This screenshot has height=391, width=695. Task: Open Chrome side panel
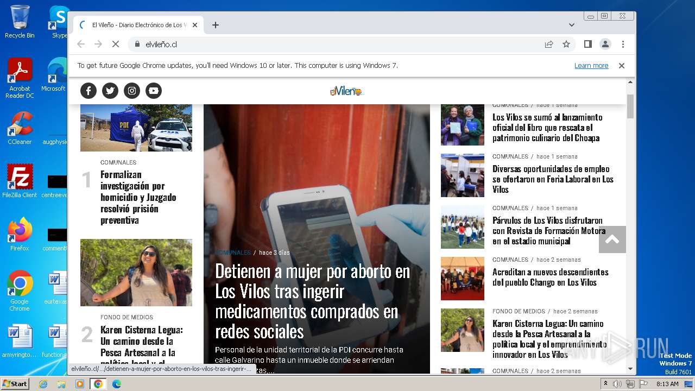point(588,44)
